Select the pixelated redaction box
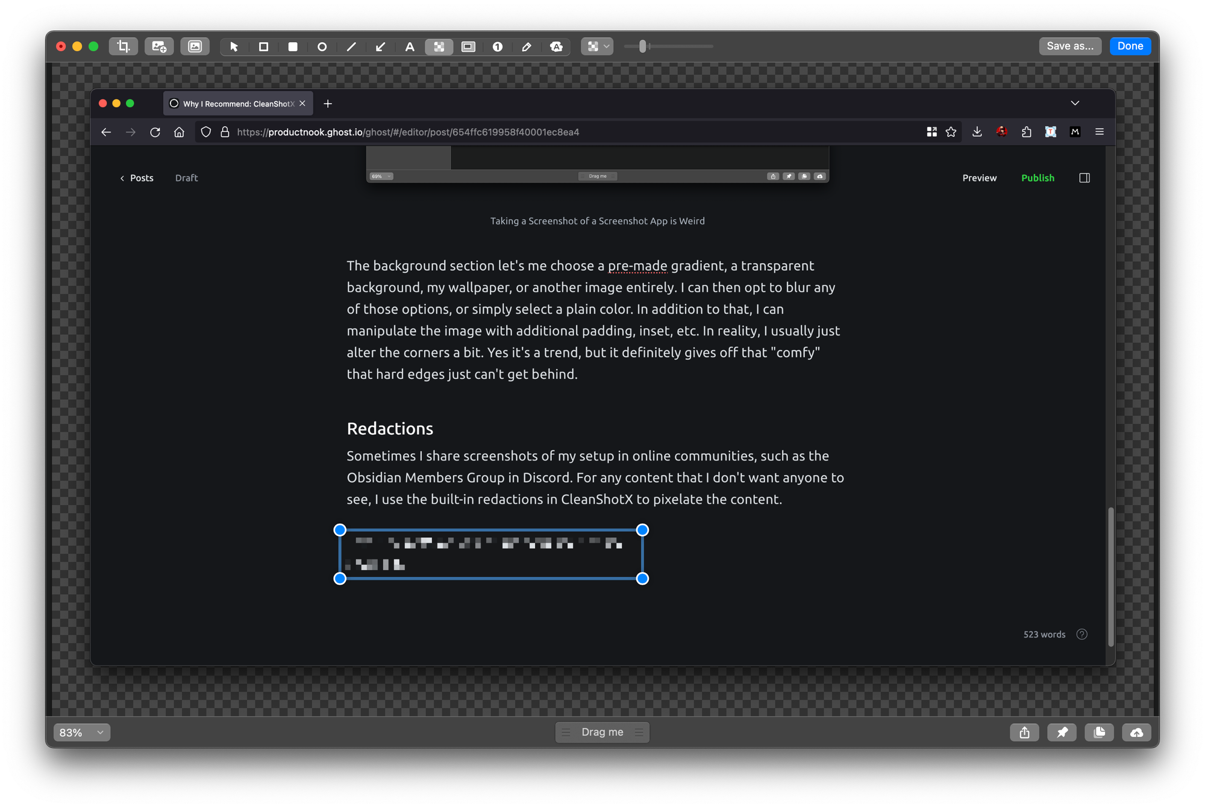 tap(491, 554)
